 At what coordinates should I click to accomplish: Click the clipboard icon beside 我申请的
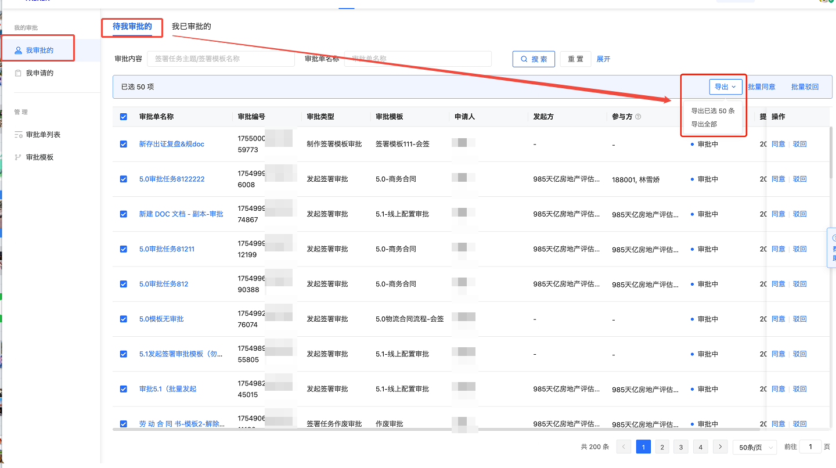pyautogui.click(x=18, y=73)
